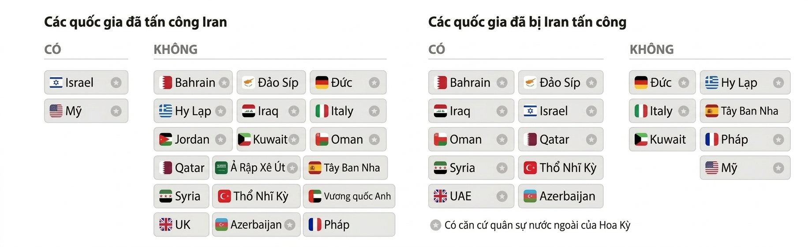Select the Tây Ban Nha chip on right
This screenshot has height=247, width=808.
tap(744, 111)
